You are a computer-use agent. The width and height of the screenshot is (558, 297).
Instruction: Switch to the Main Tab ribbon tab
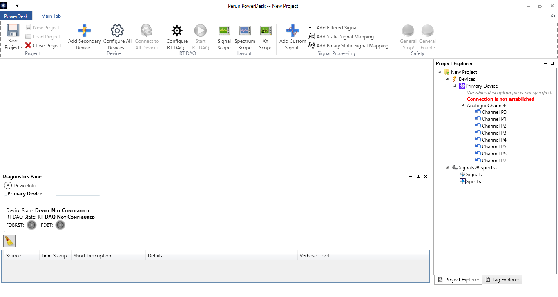(x=51, y=16)
